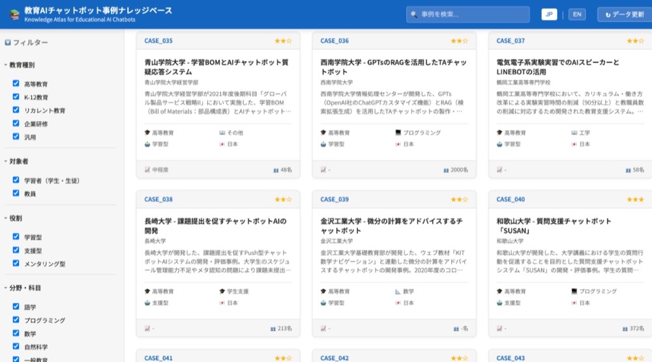652x362 pixels.
Task: Click participants icon beside 372名
Action: pyautogui.click(x=625, y=329)
